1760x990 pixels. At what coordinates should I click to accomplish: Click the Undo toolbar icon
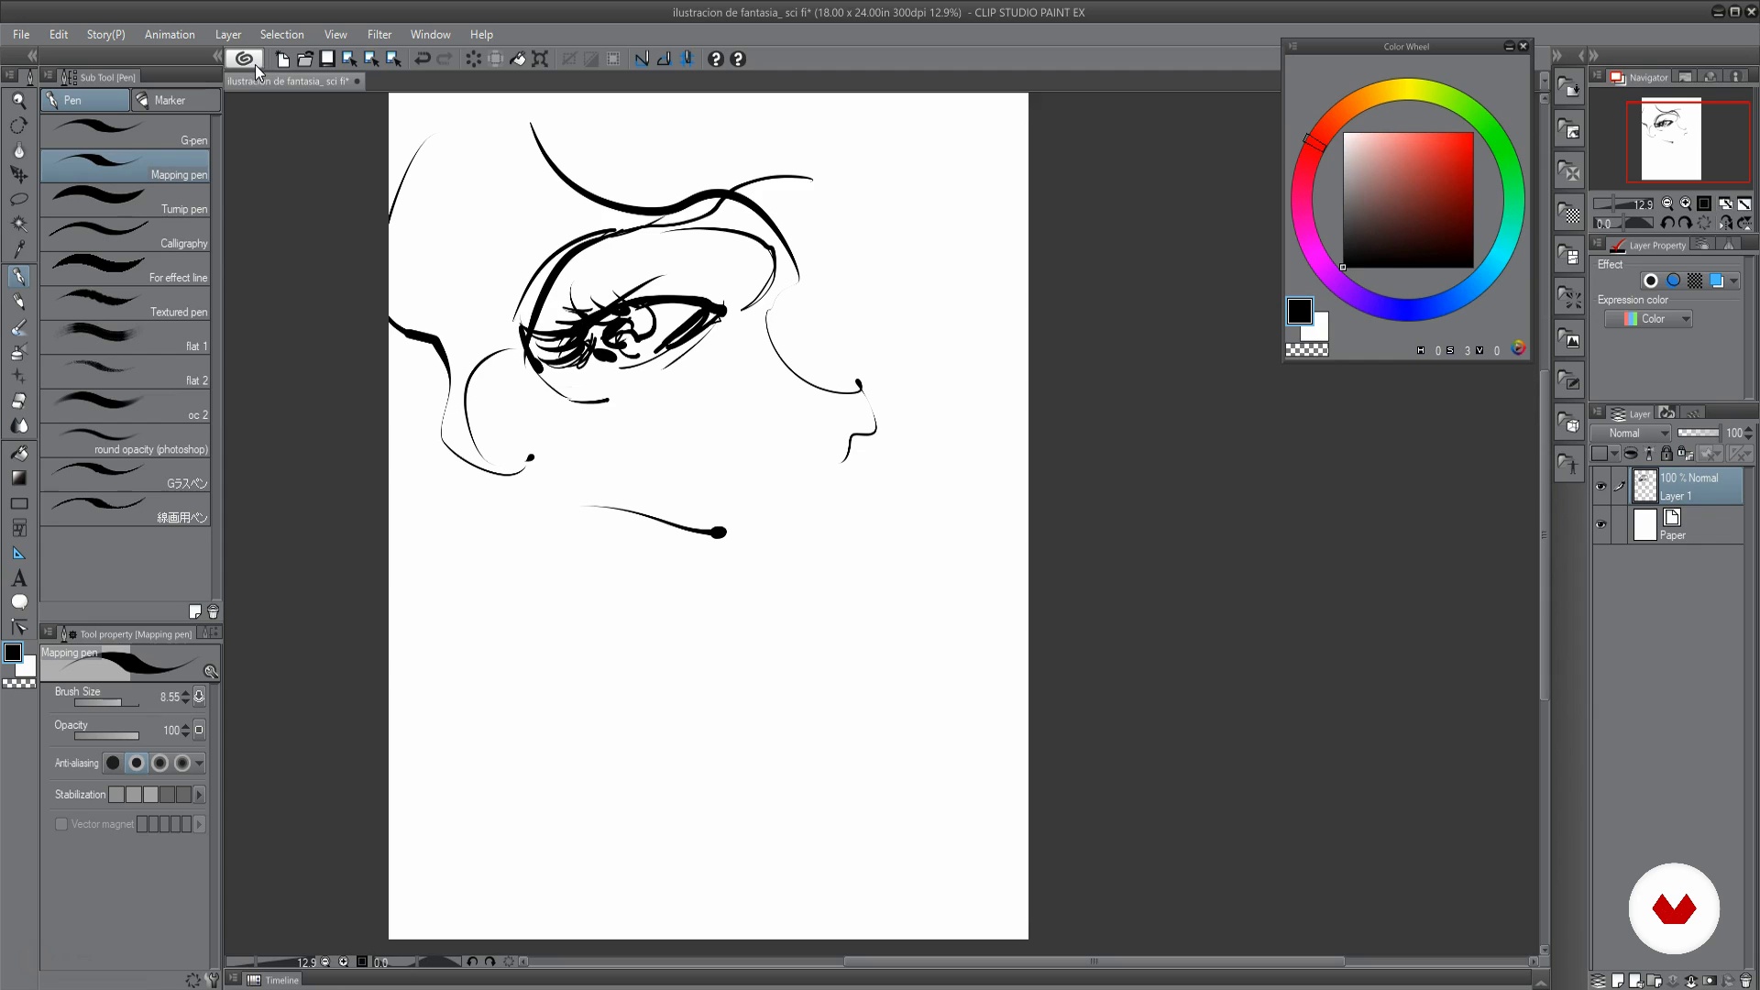(x=423, y=59)
